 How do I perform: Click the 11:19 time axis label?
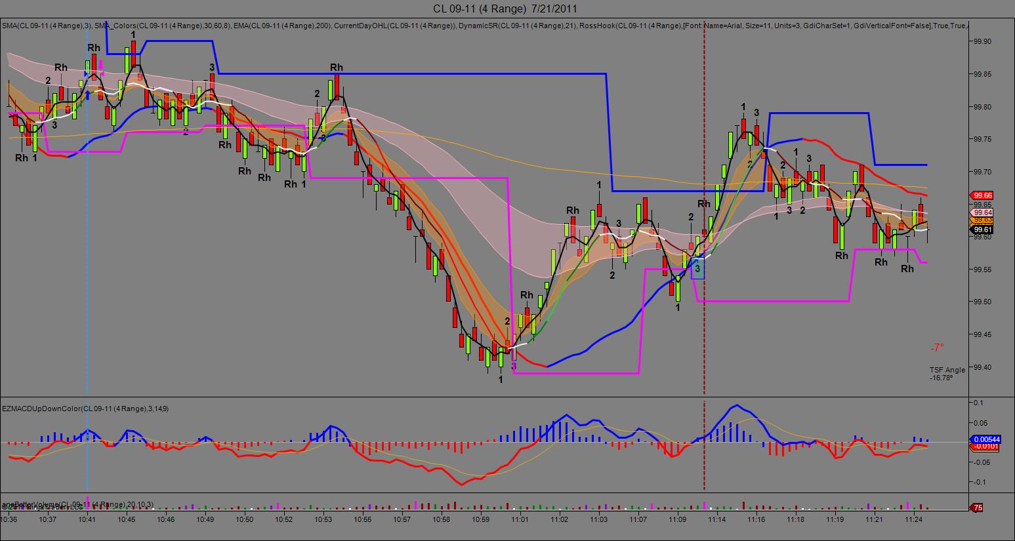835,519
